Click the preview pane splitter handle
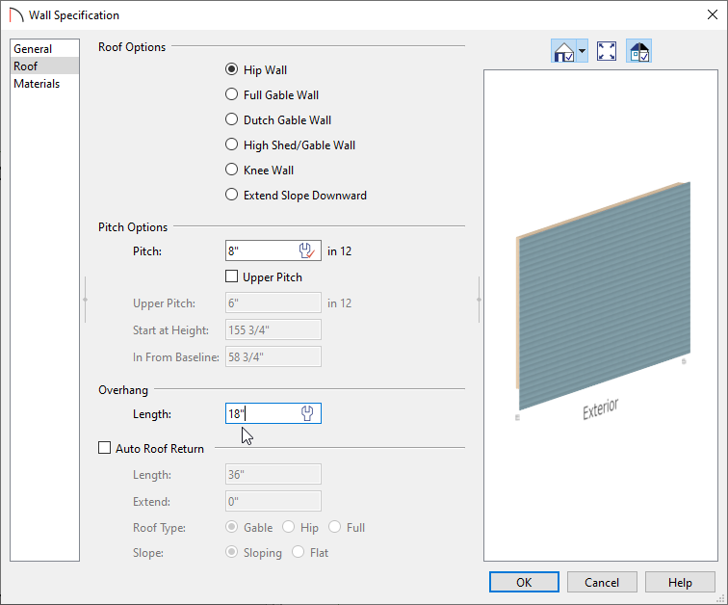This screenshot has height=605, width=728. (x=479, y=300)
